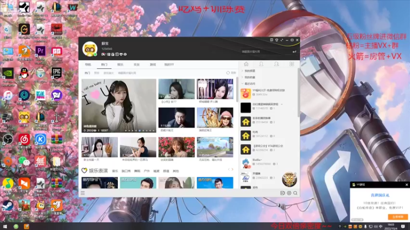This screenshot has width=410, height=230.
Task: Select the 舞蹈 category in 娱乐表演
Action: (137, 171)
